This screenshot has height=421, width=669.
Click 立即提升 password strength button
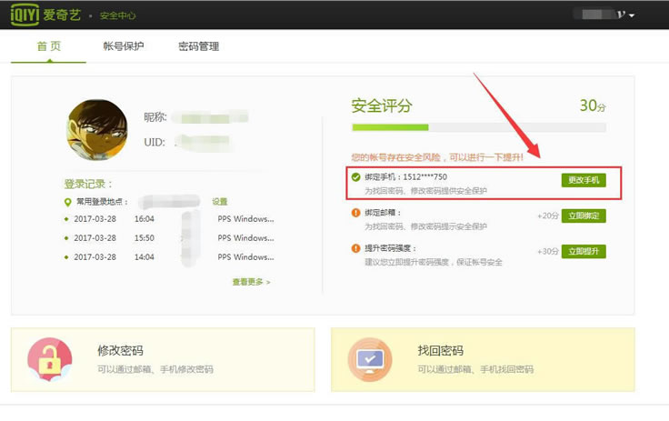(x=584, y=252)
